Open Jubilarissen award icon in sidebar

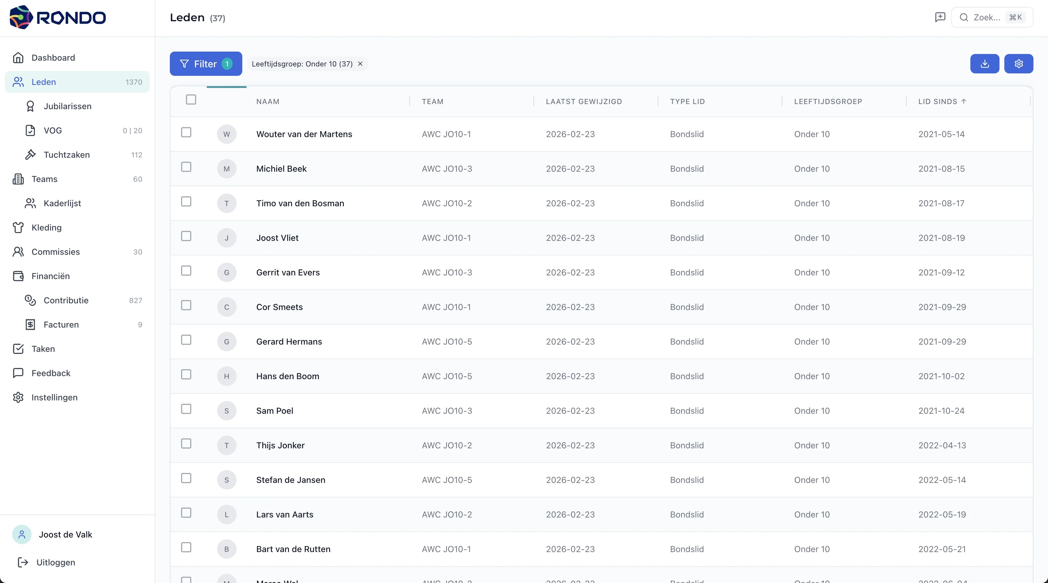point(30,106)
